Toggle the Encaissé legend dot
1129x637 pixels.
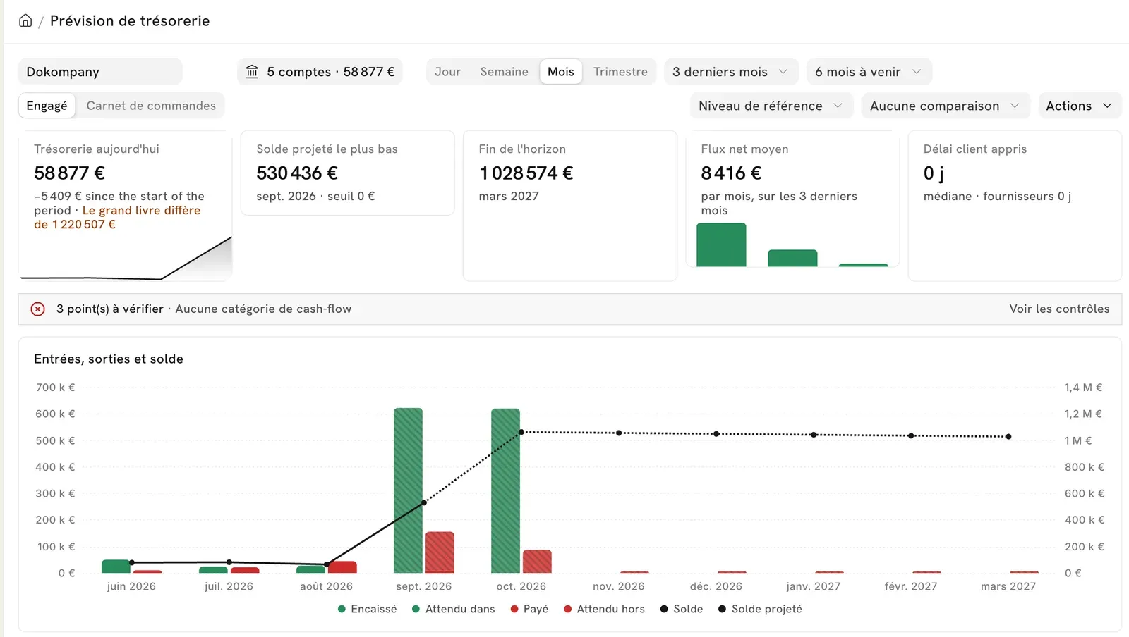pos(342,609)
